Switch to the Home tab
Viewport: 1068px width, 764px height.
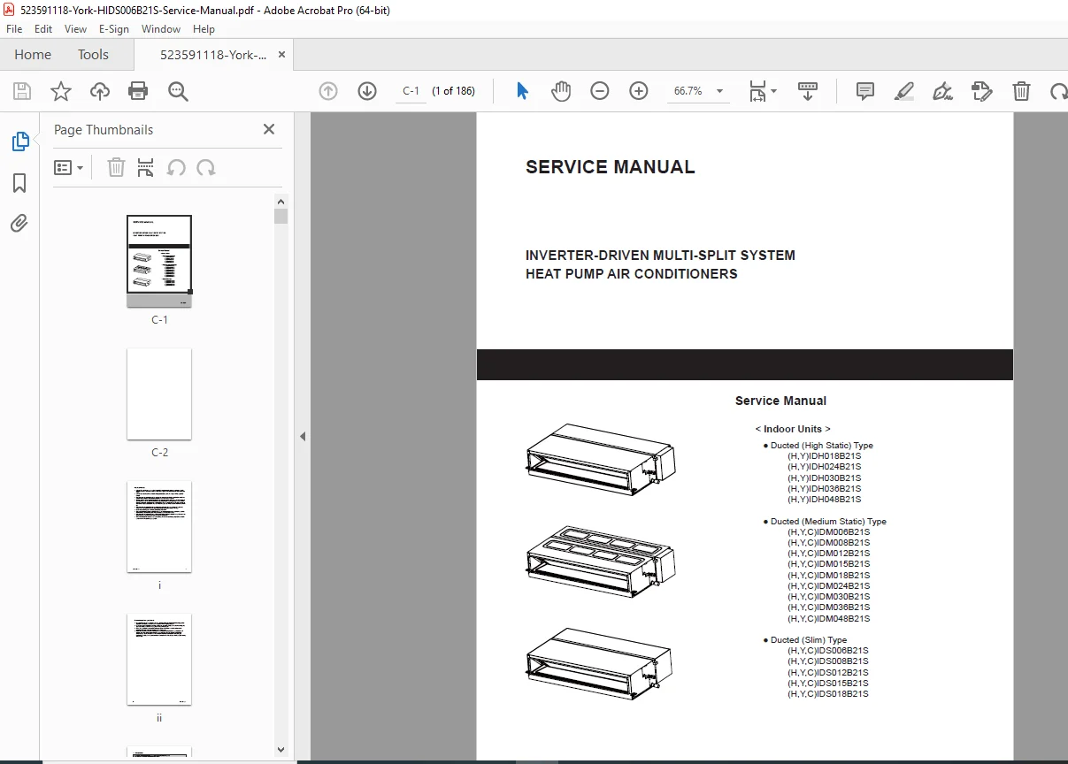click(x=33, y=55)
